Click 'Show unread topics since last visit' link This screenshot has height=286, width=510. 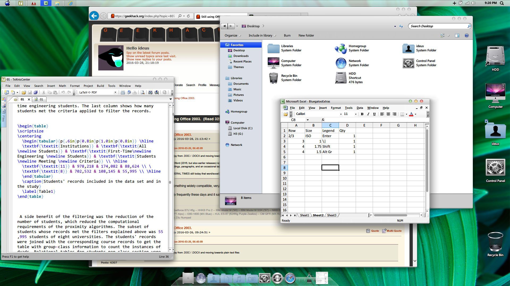[x=151, y=56]
